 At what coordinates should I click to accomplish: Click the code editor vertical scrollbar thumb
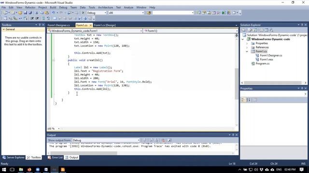tap(237, 84)
